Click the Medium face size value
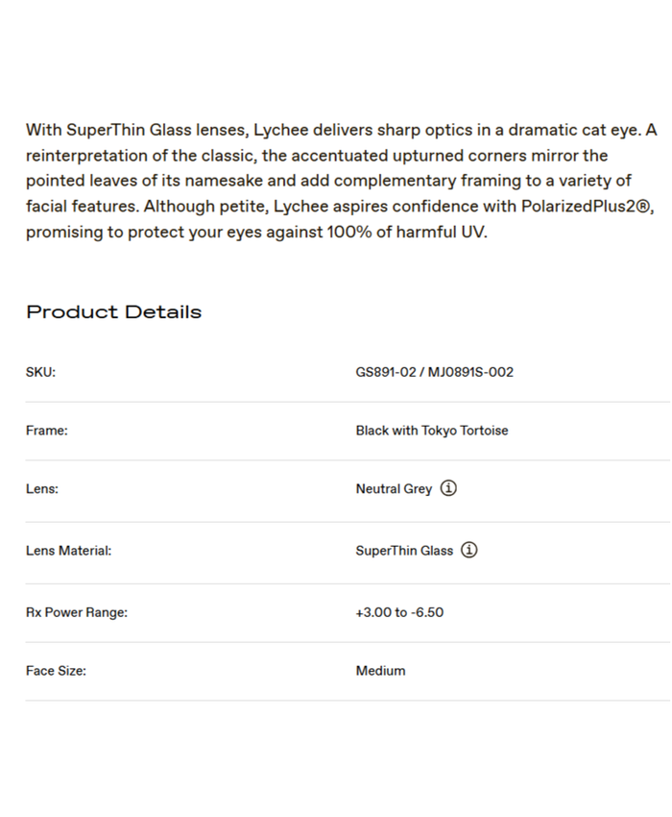The image size is (672, 817). point(380,671)
